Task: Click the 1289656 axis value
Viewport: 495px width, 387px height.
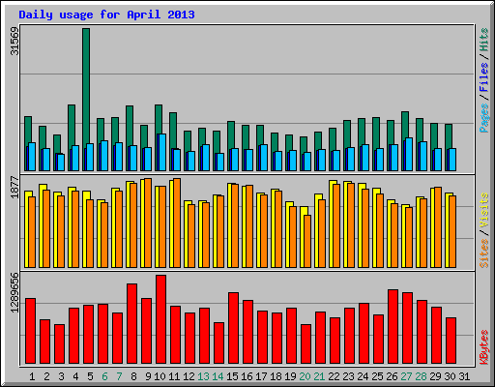Action: [x=15, y=292]
